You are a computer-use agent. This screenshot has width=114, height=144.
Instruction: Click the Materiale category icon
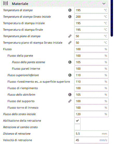pos(5,4)
